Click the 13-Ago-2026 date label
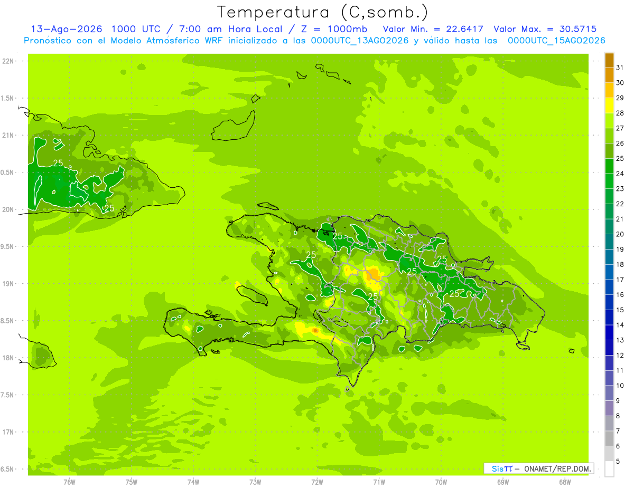634x489 pixels. click(67, 29)
